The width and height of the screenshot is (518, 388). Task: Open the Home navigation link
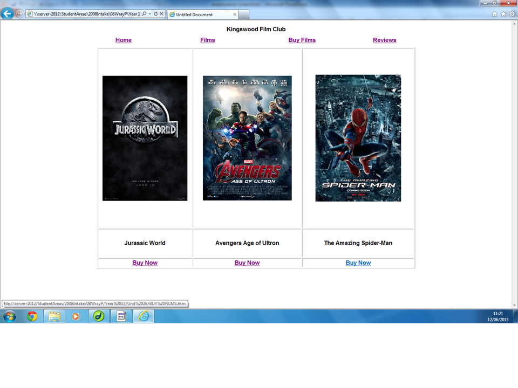pyautogui.click(x=124, y=40)
